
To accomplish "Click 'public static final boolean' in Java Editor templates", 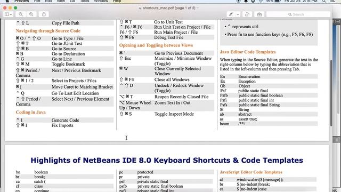I will [261, 95].
